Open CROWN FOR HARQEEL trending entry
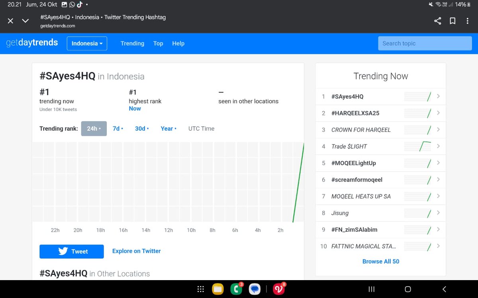The height and width of the screenshot is (298, 478). pos(361,130)
